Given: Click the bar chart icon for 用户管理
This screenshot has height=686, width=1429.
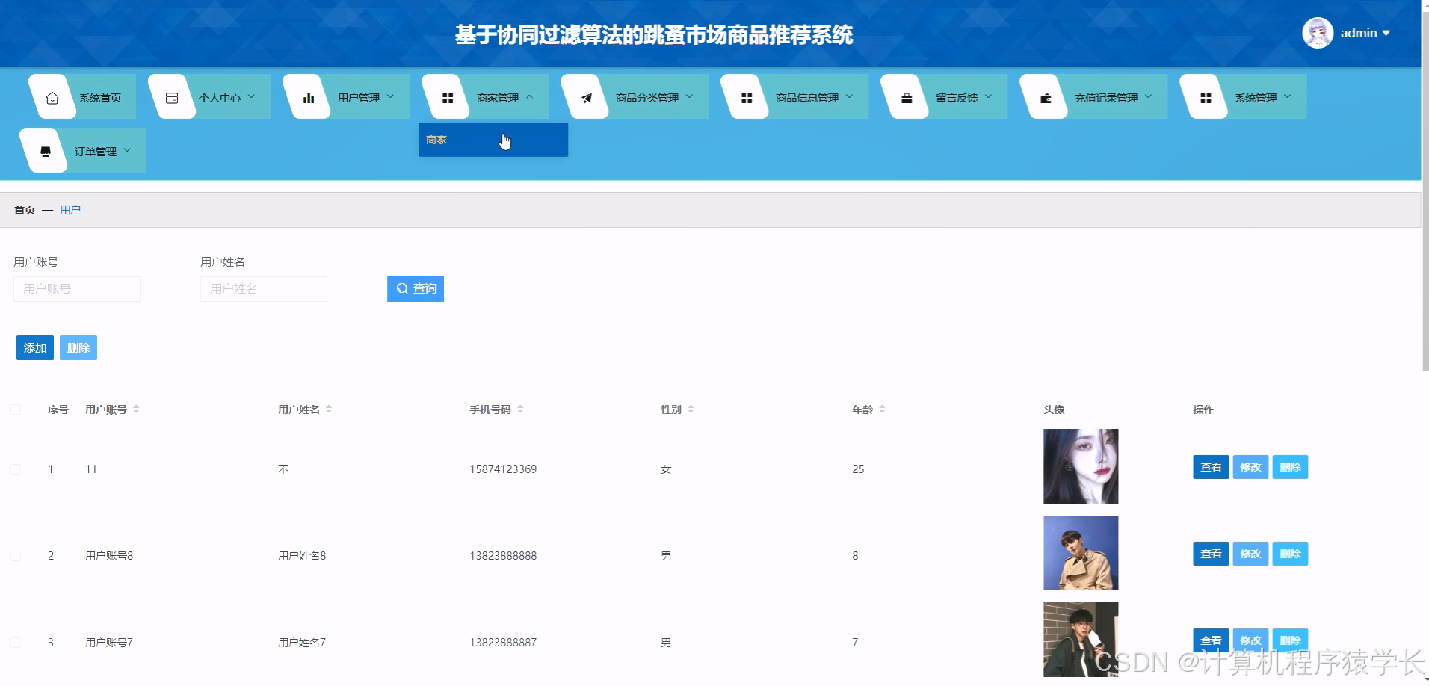Looking at the screenshot, I should click(307, 96).
